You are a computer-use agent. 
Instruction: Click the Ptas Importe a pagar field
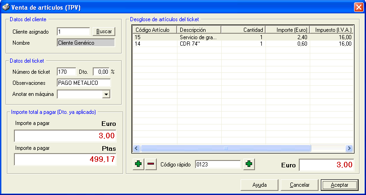(65, 159)
